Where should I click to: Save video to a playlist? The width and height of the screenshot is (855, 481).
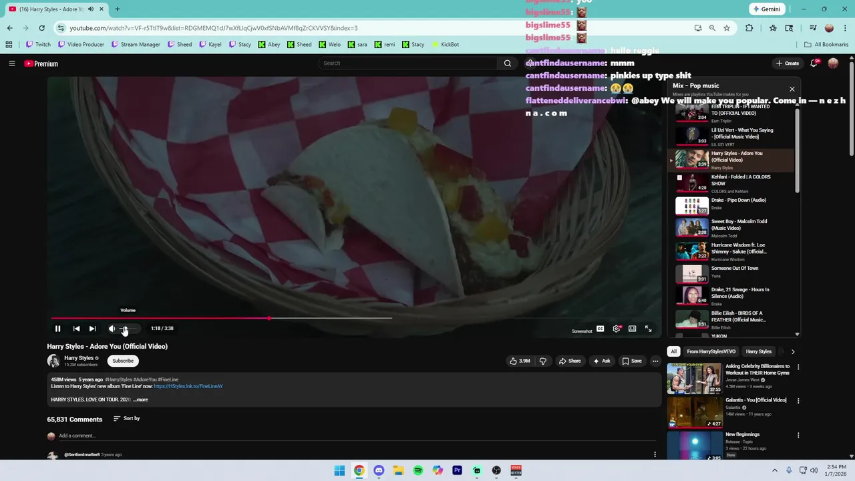[631, 361]
